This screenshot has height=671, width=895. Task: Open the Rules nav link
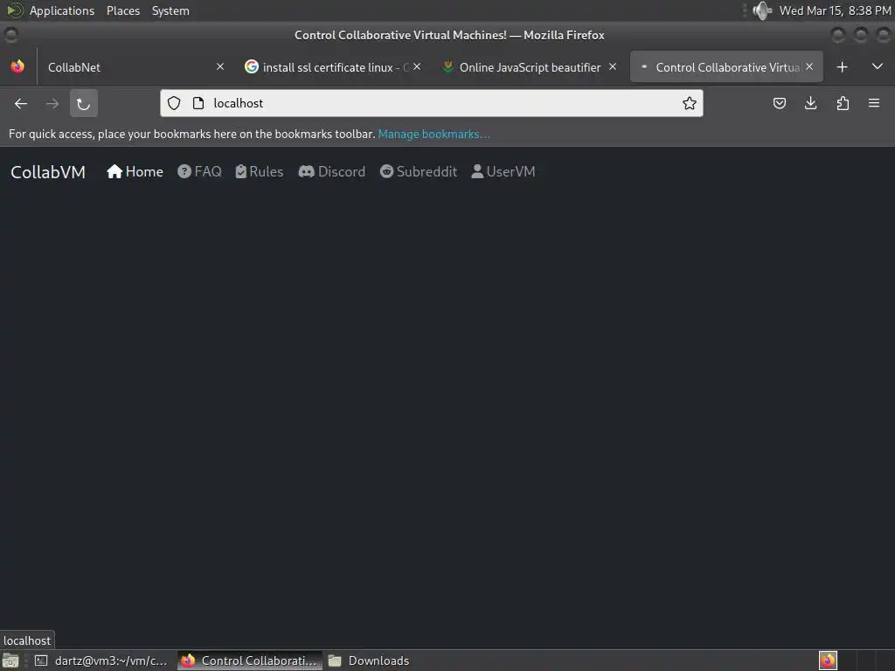pos(260,172)
